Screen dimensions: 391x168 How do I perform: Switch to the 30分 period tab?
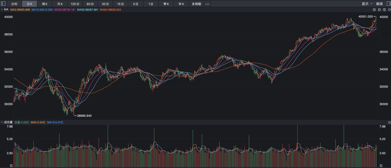(x=105, y=4)
